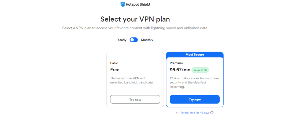The image size is (284, 122).
Task: Click the Select your VPN plan heading
Action: click(135, 19)
